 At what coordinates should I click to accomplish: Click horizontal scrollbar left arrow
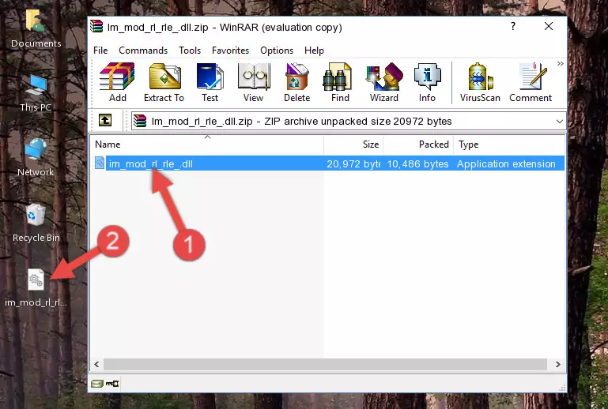pos(96,364)
